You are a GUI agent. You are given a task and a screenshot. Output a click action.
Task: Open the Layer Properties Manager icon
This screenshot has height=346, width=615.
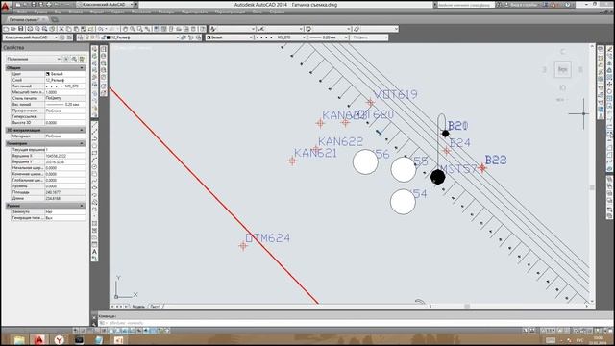coord(81,37)
